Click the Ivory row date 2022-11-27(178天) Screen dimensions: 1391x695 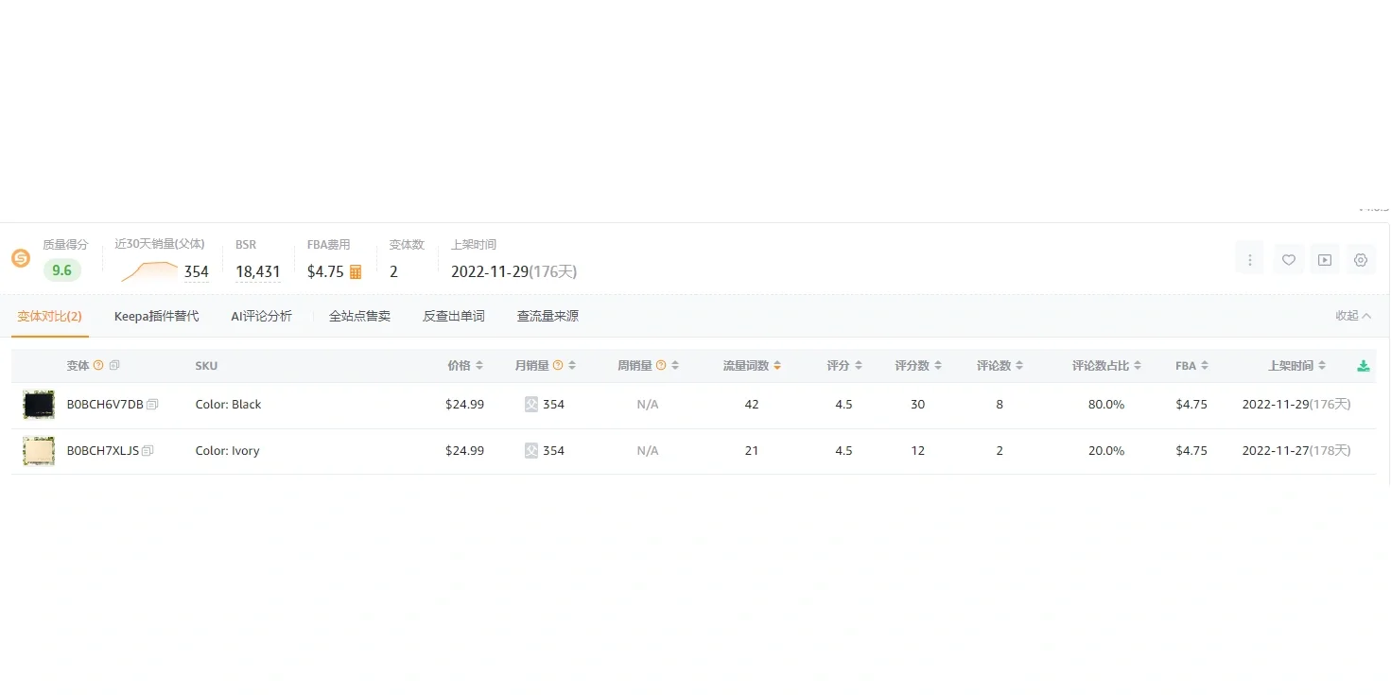(1296, 451)
